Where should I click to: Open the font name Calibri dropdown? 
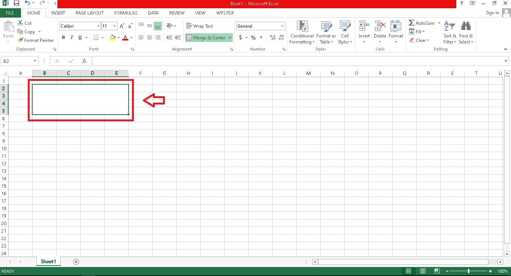99,26
